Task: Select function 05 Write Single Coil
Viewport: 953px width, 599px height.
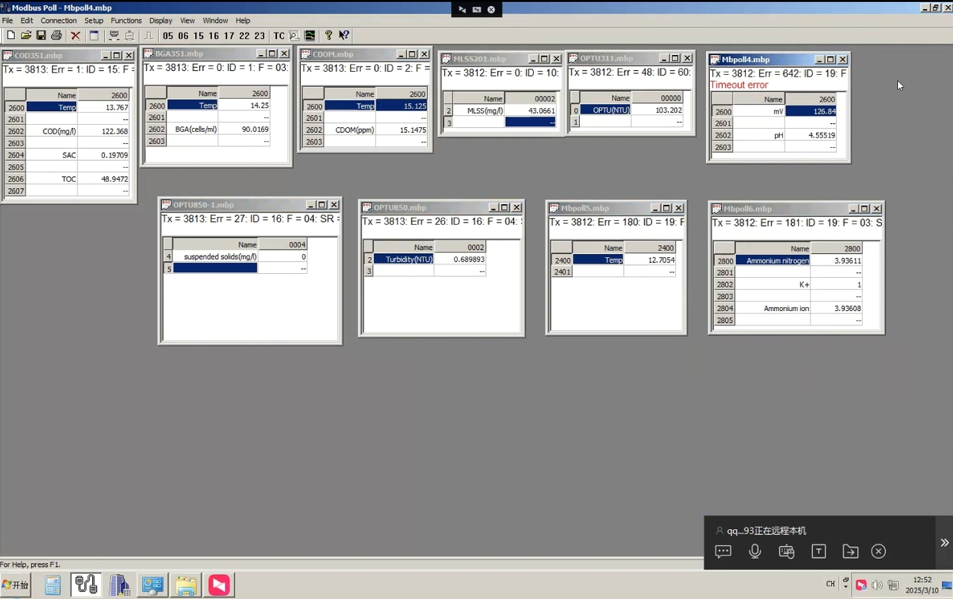Action: click(x=170, y=36)
